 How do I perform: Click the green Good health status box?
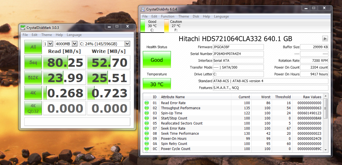click(x=157, y=60)
